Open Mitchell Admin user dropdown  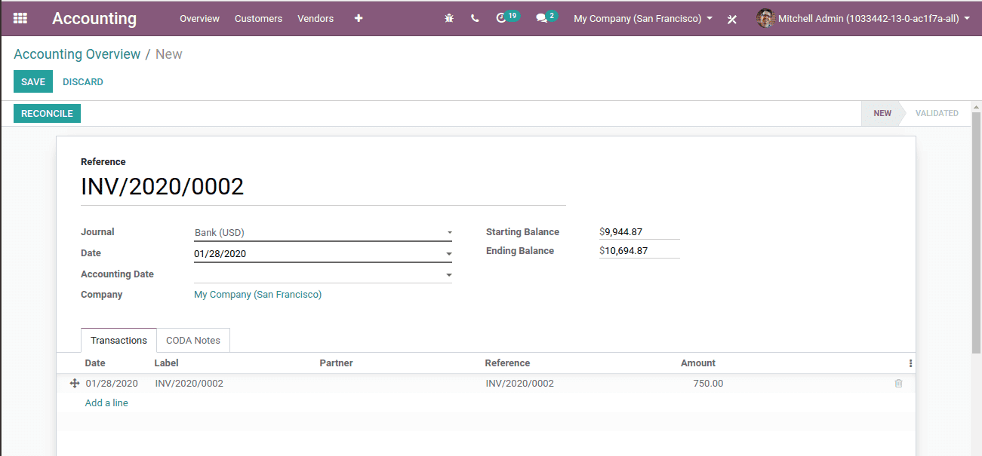874,18
